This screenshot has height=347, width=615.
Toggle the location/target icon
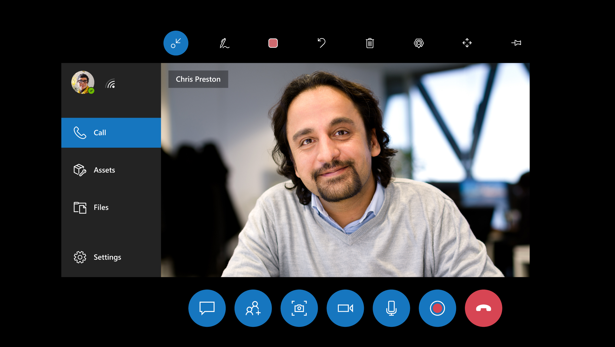(x=419, y=43)
